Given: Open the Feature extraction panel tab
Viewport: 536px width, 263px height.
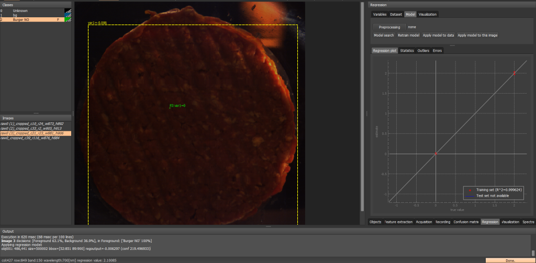Looking at the screenshot, I should [x=398, y=222].
